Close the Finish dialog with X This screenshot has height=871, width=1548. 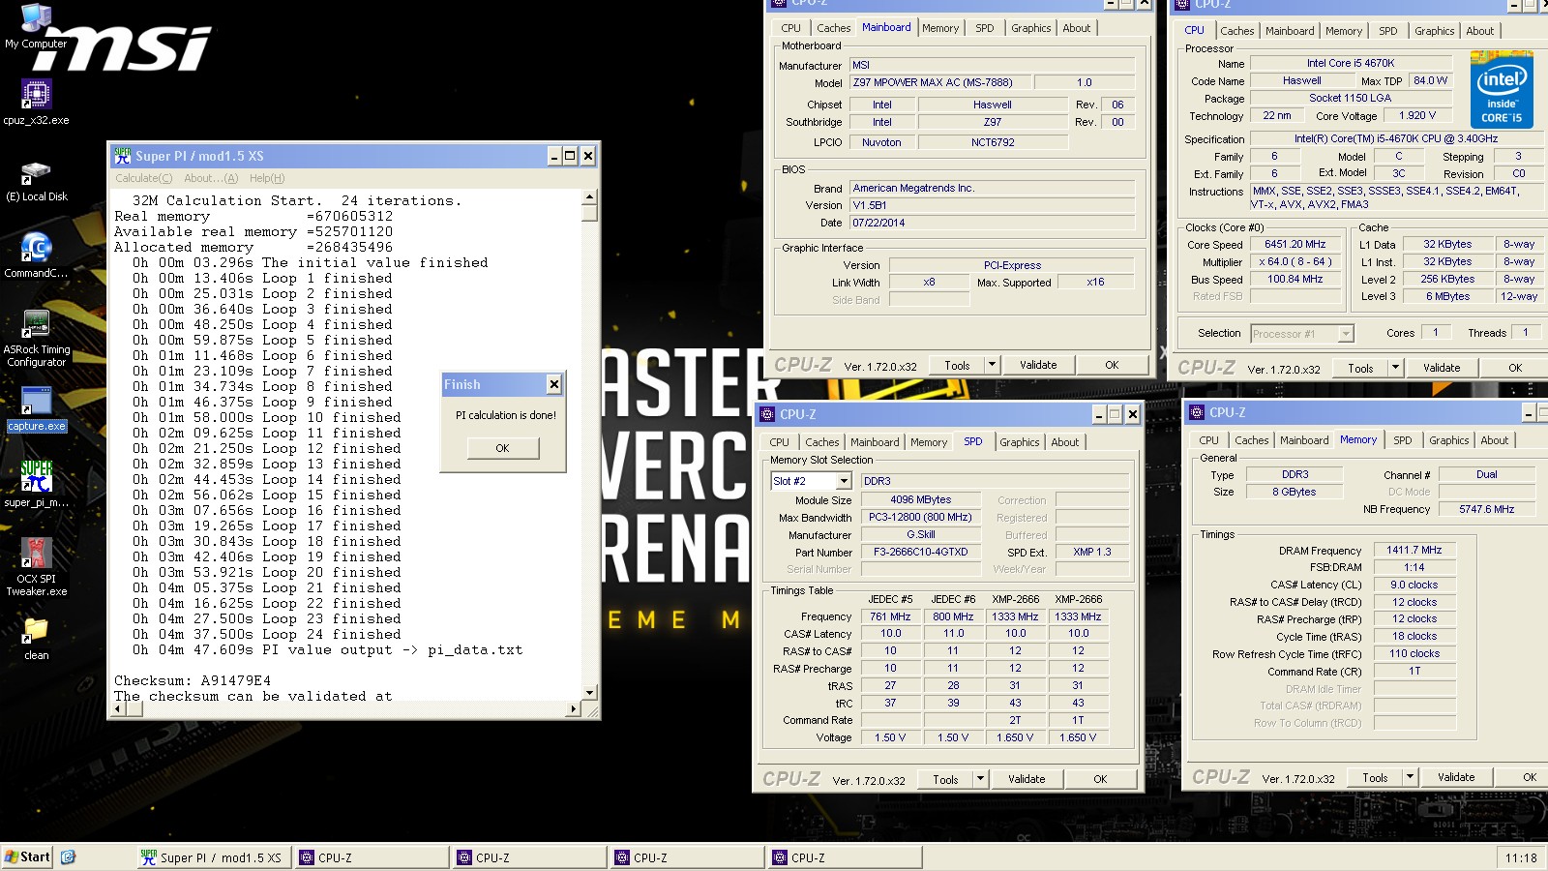click(x=553, y=384)
